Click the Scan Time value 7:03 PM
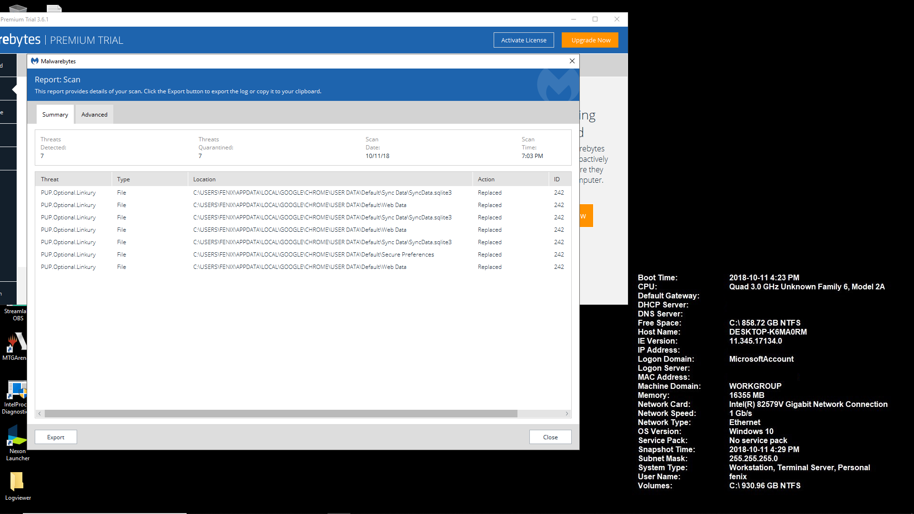Screen dimensions: 914x514 532,156
